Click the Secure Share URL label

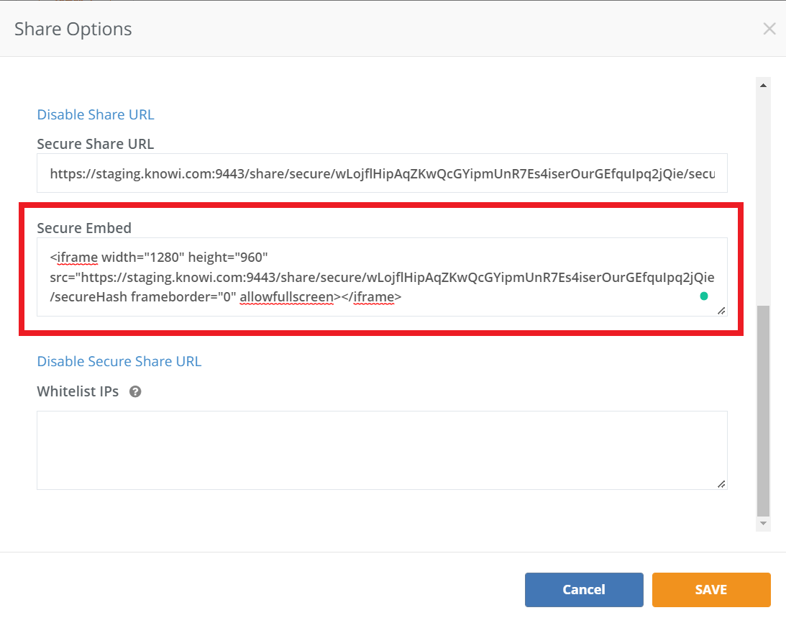96,144
